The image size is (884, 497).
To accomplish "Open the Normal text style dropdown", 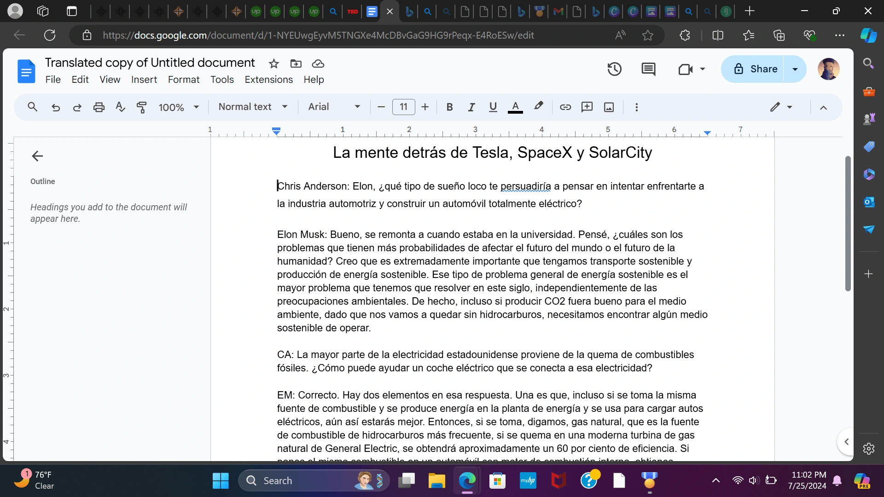I will [x=253, y=107].
